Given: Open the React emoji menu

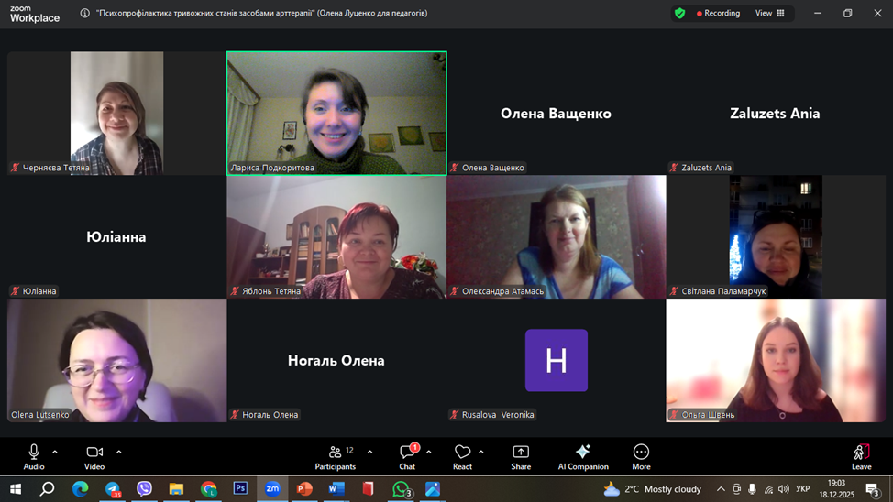Looking at the screenshot, I should (462, 456).
